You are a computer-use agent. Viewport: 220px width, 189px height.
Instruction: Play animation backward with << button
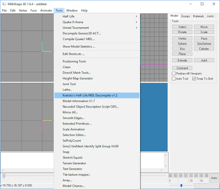[181, 176]
